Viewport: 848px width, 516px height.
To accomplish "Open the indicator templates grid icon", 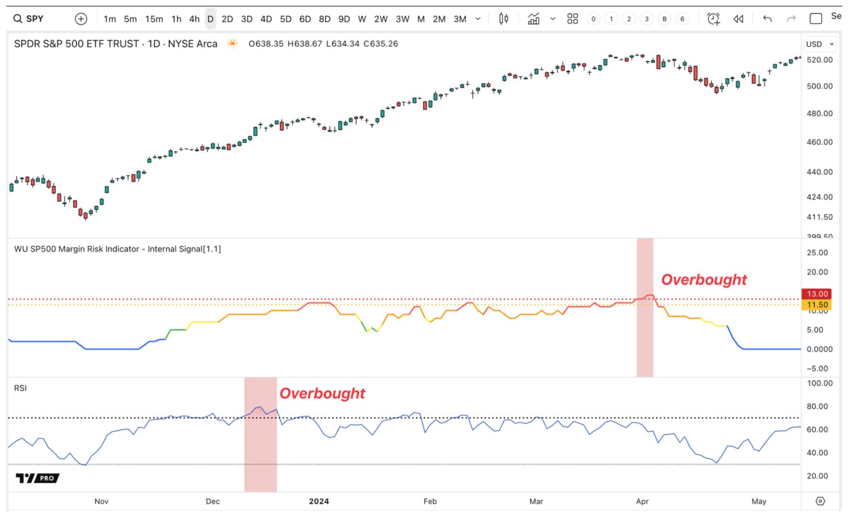I will click(x=572, y=19).
